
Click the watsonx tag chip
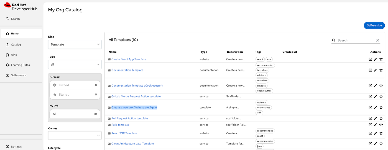pos(262,103)
